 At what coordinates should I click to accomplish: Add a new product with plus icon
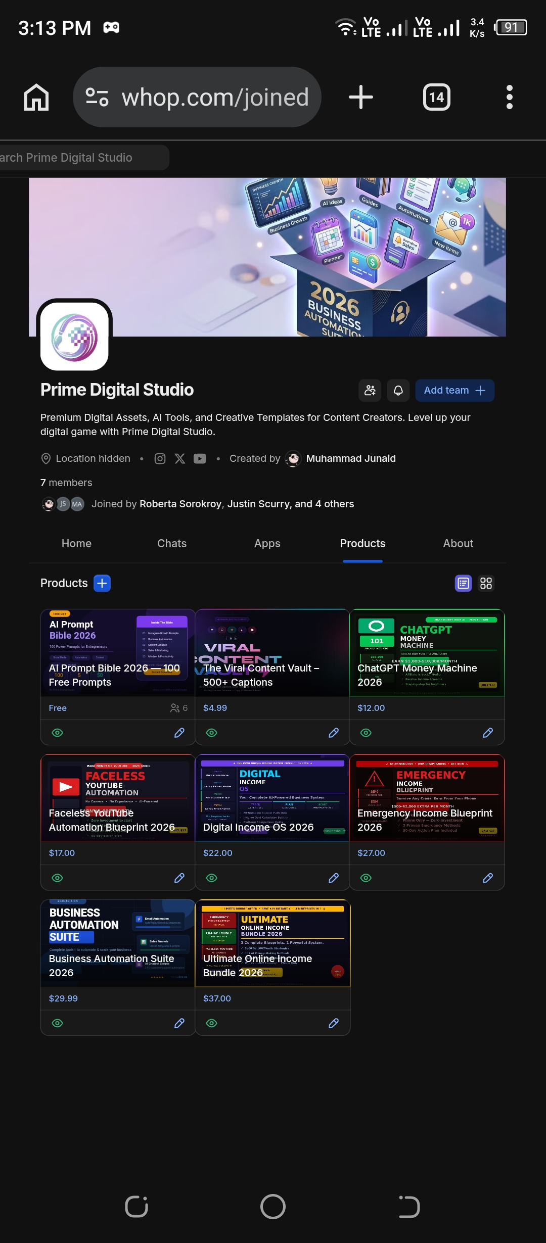click(102, 583)
